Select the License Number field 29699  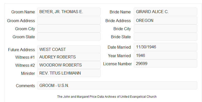coord(165,63)
